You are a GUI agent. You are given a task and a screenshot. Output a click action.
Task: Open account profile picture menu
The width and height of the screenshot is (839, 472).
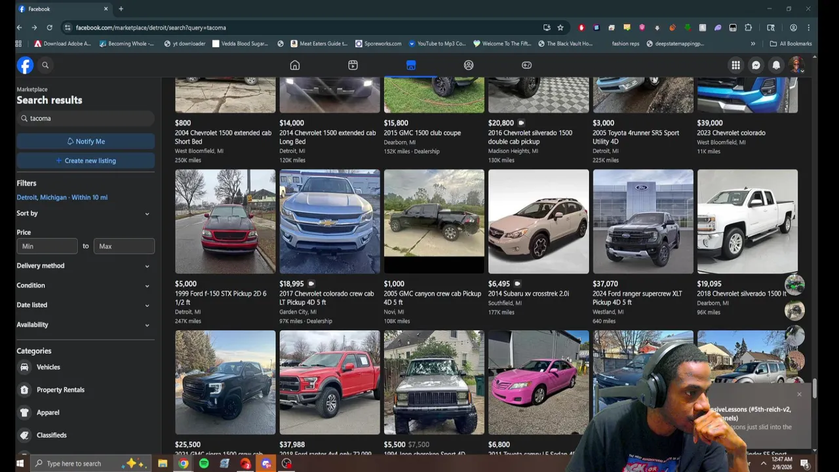click(796, 65)
